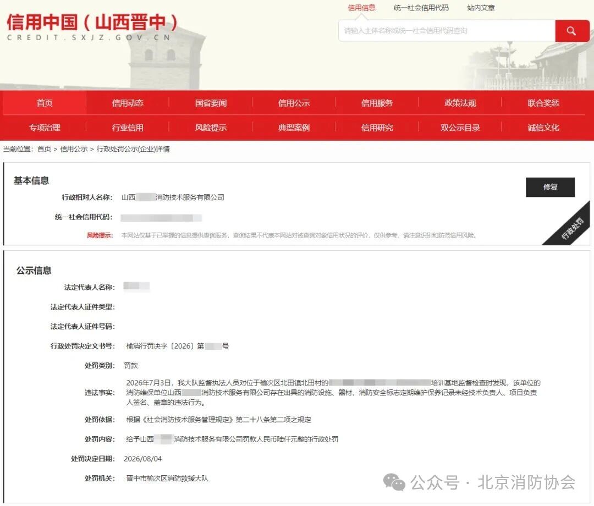
Task: Go to 信用公示 in the navigation bar
Action: [x=294, y=103]
